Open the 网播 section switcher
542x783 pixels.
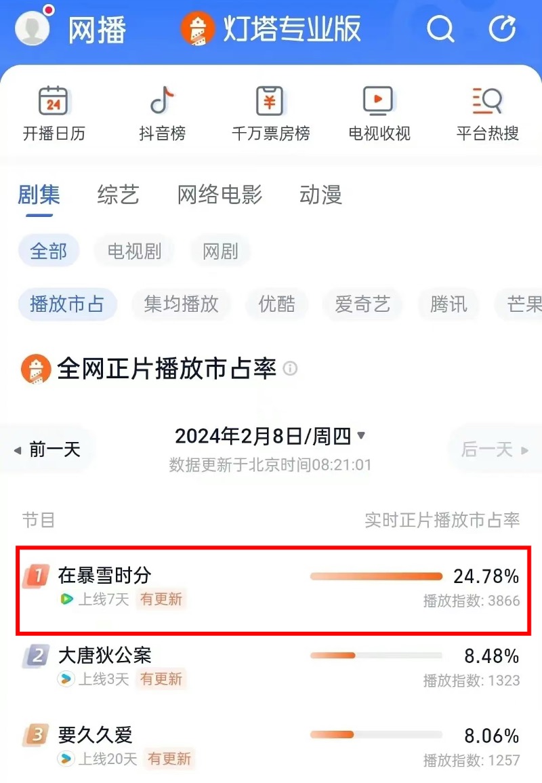click(x=97, y=30)
